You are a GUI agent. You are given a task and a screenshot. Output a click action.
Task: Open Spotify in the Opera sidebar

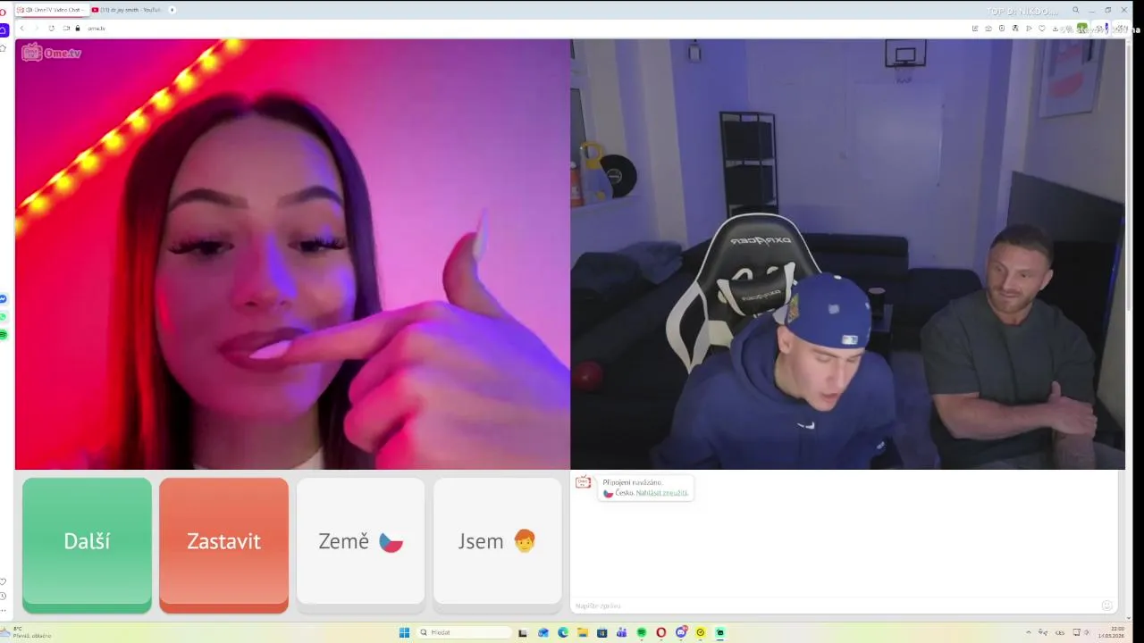click(x=4, y=334)
